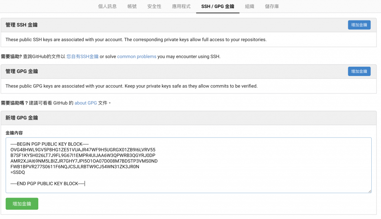Image resolution: width=381 pixels, height=219 pixels.
Task: Switch to the 組織 tab
Action: [x=250, y=6]
